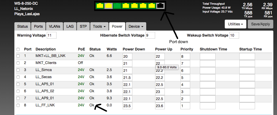
Task: Click the Warning Voltage input field
Action: click(x=52, y=35)
